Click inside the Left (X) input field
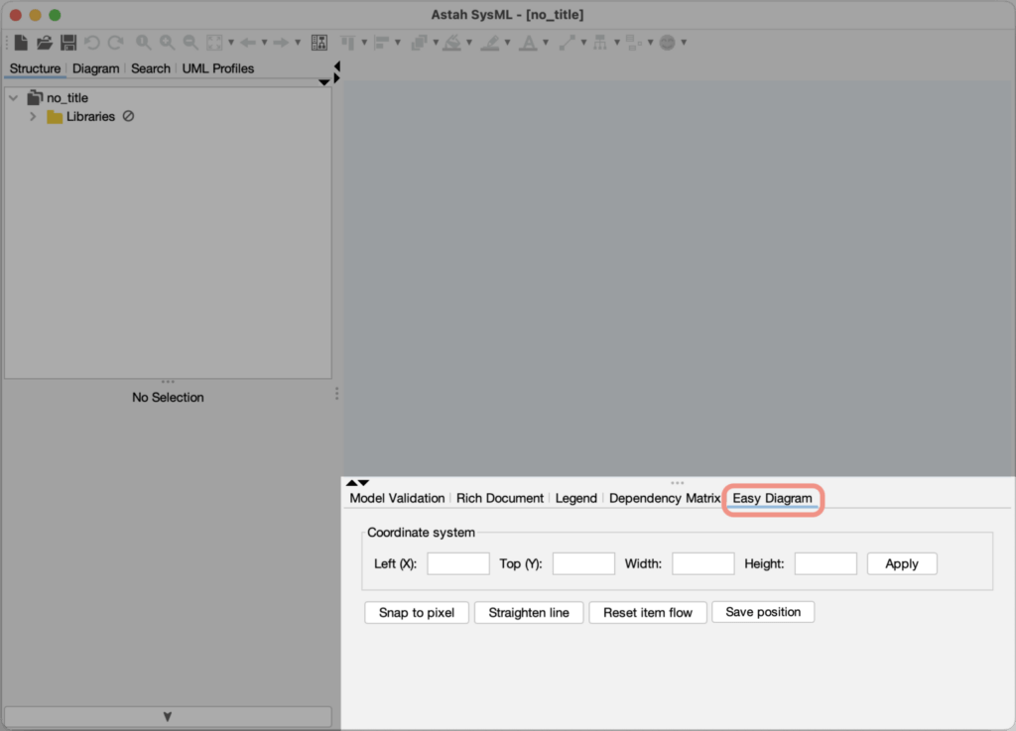 click(457, 562)
